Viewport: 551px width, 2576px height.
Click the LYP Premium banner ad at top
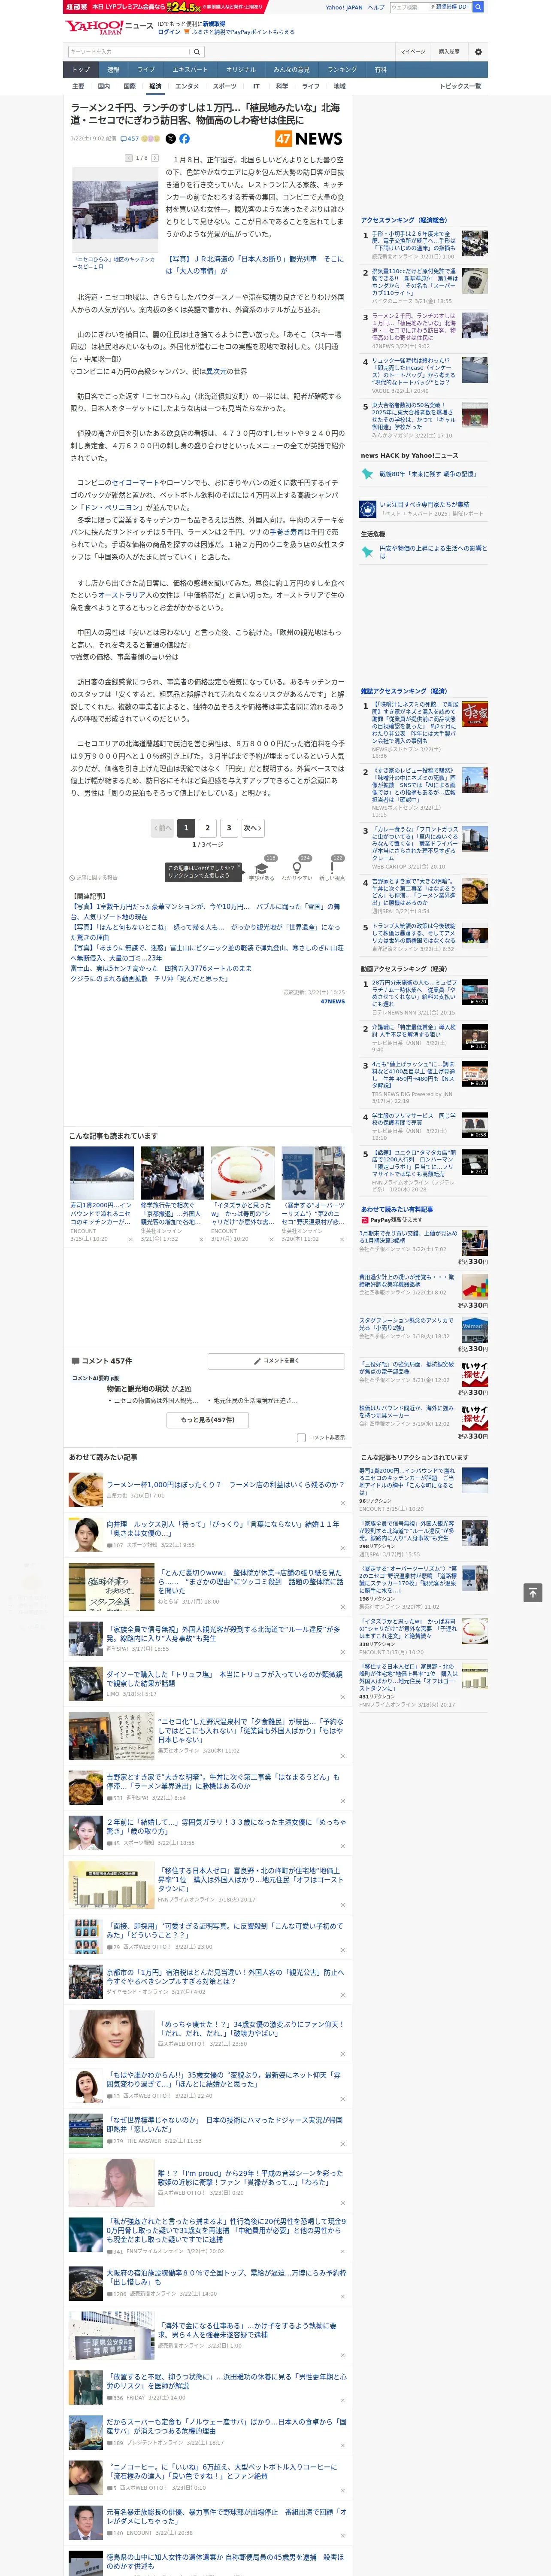[x=165, y=6]
